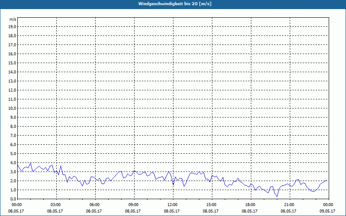Screen dimensions: 346x216
Task: Click the 11,0 y-axis tick label
Action: pos(13,99)
